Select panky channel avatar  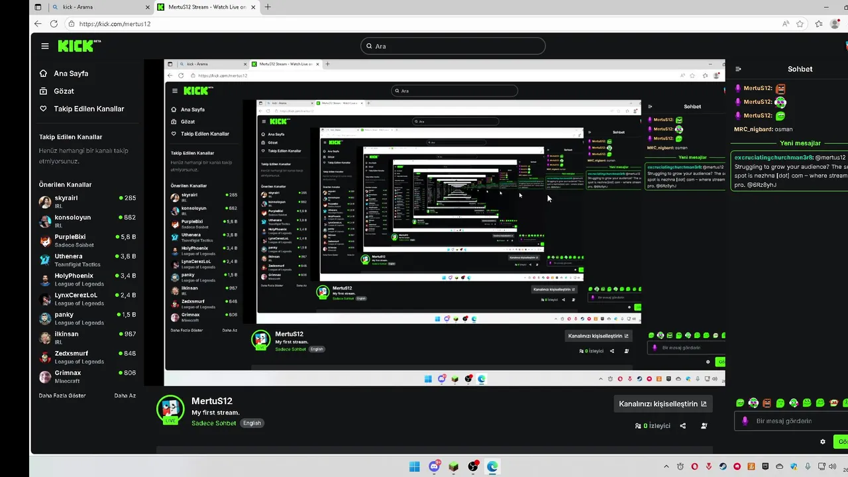[45, 319]
